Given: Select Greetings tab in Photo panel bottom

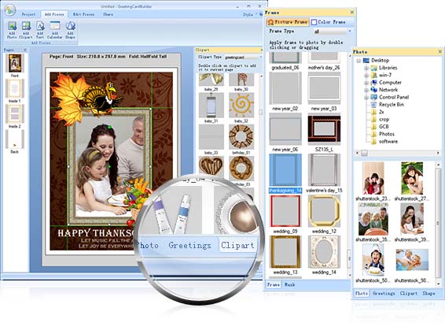Looking at the screenshot, I should click(x=384, y=293).
